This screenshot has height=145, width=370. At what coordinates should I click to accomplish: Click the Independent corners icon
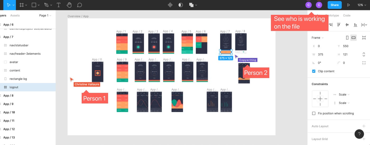(x=364, y=63)
